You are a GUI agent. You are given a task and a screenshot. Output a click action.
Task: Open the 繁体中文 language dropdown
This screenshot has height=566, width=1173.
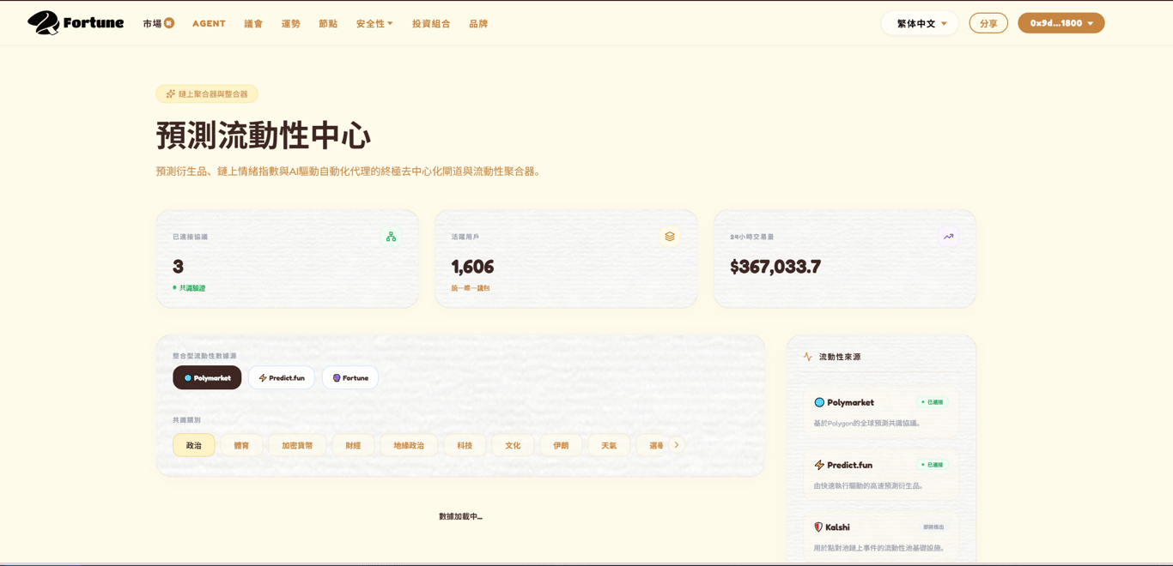point(920,23)
